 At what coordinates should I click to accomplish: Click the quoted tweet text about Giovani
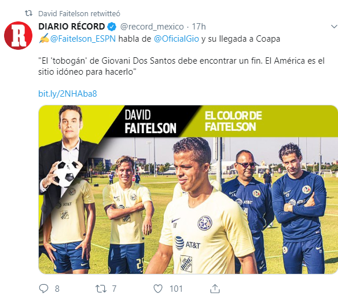[181, 66]
